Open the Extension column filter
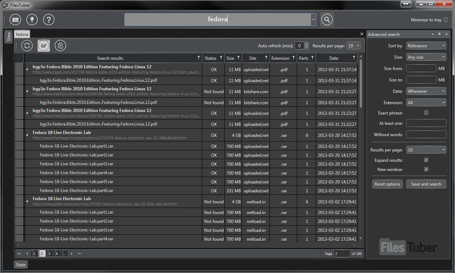 [294, 58]
